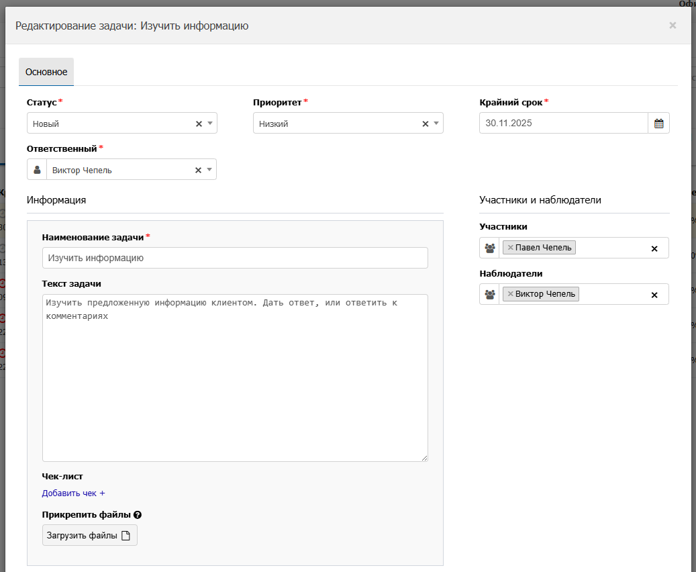Clear all entries in the Наблюдатели field

pos(654,294)
